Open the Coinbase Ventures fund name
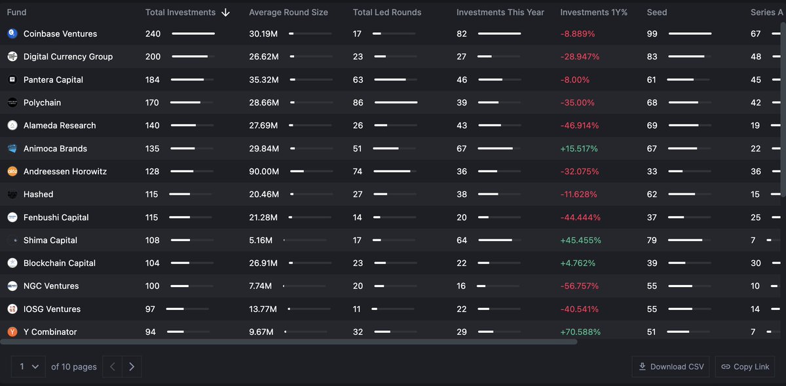Image resolution: width=786 pixels, height=386 pixels. click(x=60, y=33)
